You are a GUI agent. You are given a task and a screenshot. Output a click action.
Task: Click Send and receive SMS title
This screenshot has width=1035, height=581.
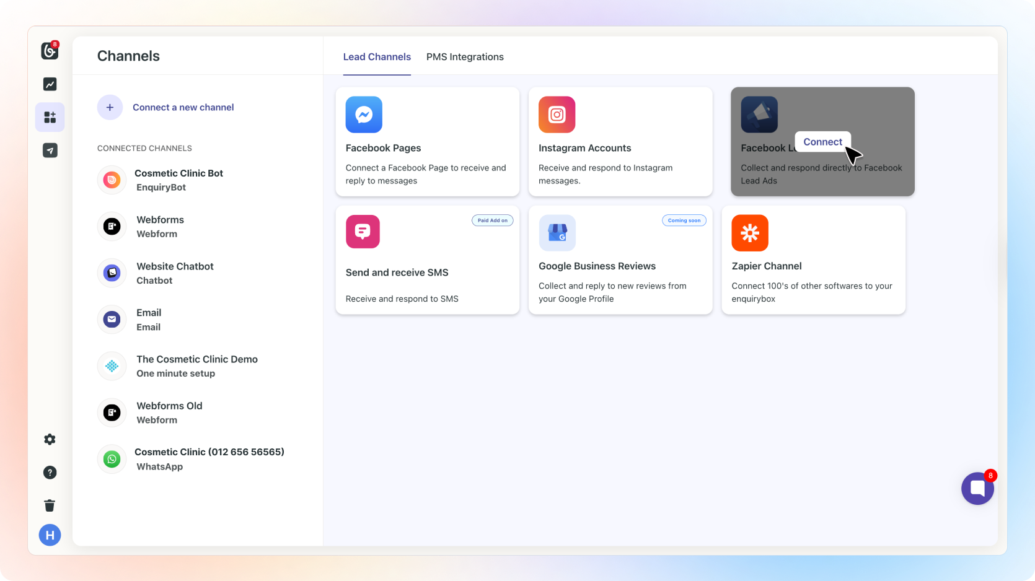(397, 273)
